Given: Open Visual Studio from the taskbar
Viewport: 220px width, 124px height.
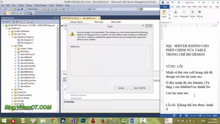Looking at the screenshot, I should [73, 121].
